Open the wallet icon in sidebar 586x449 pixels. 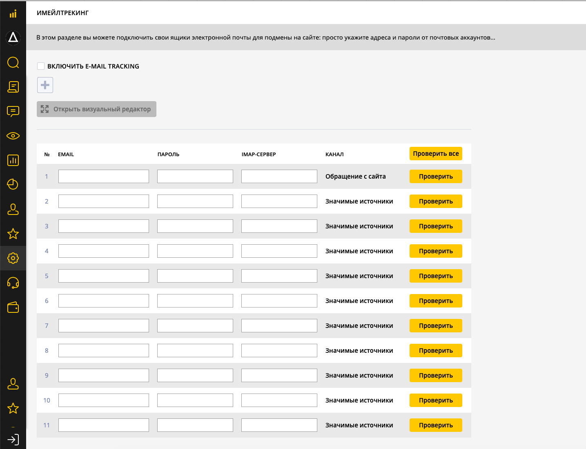tap(13, 307)
